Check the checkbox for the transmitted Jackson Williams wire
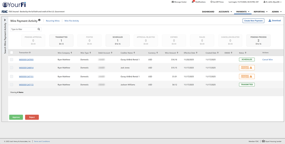 click(11, 84)
